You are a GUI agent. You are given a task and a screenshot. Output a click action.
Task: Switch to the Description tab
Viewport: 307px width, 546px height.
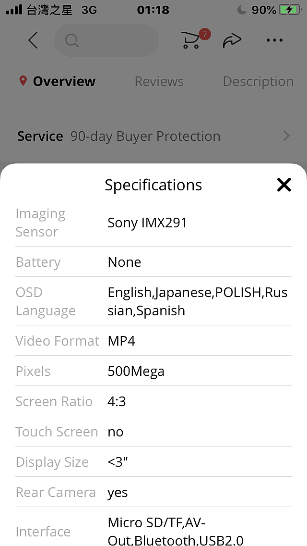click(258, 82)
